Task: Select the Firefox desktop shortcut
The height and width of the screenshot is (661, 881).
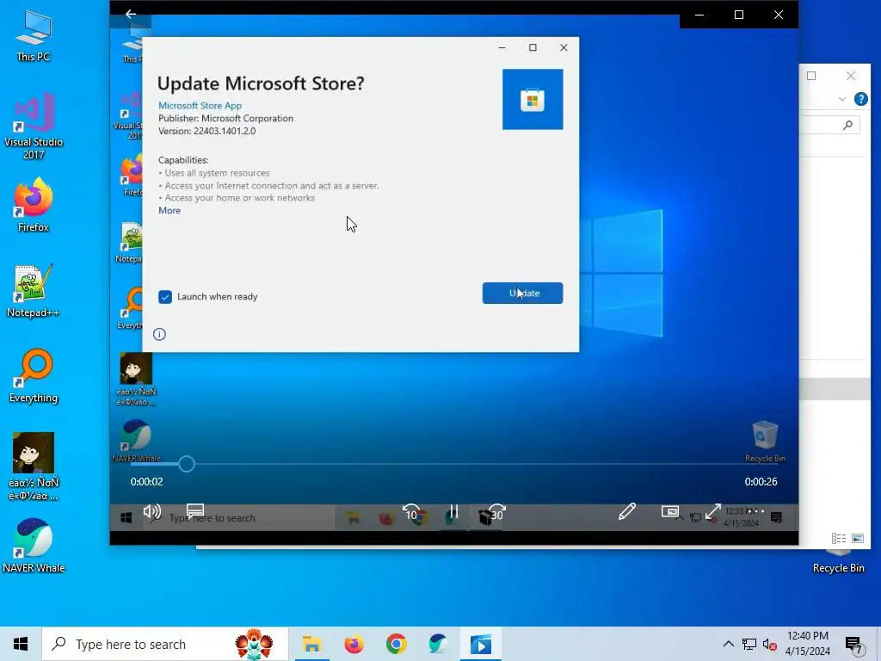Action: point(34,205)
